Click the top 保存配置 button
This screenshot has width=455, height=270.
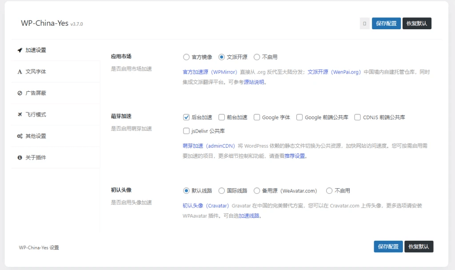click(x=386, y=23)
